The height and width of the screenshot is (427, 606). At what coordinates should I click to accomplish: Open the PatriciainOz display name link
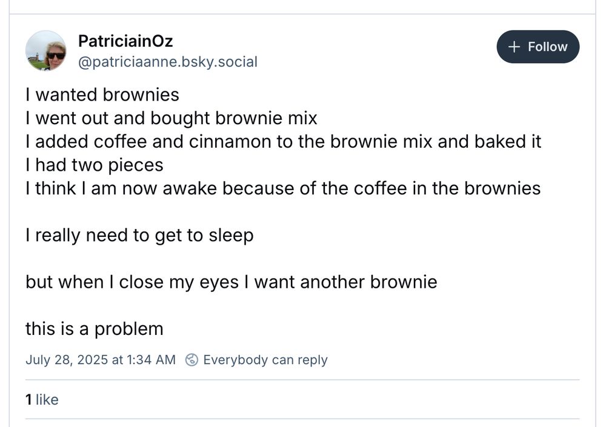click(x=125, y=41)
